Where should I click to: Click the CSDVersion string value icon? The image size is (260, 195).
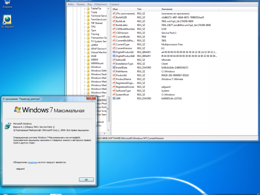click(x=114, y=33)
